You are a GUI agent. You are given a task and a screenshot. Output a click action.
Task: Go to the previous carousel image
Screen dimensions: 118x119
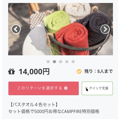[x=16, y=29]
